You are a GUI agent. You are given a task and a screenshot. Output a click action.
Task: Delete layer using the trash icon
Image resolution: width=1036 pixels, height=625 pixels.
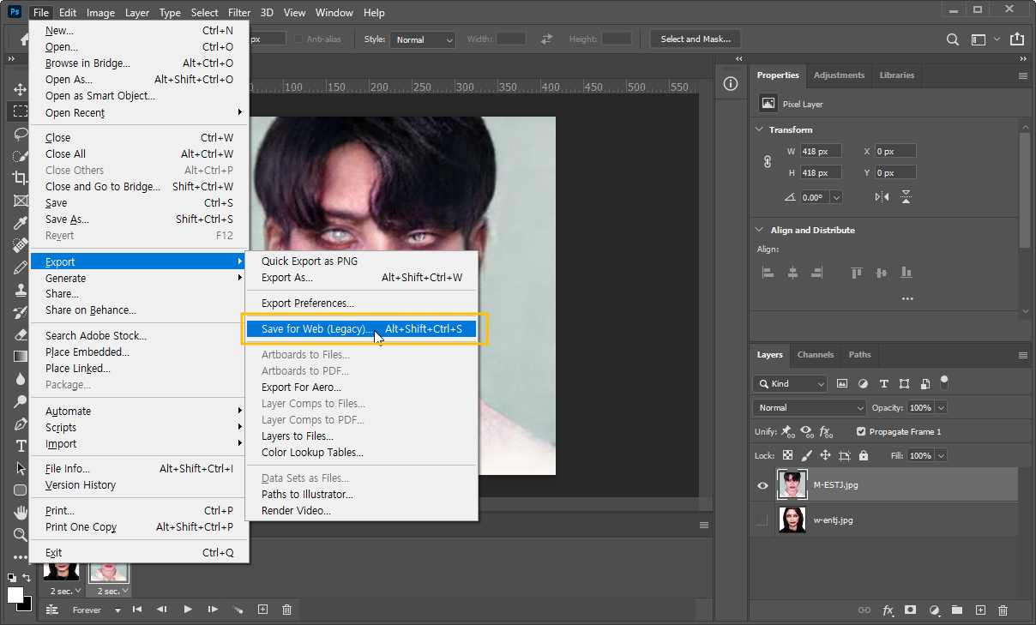[x=1003, y=610]
